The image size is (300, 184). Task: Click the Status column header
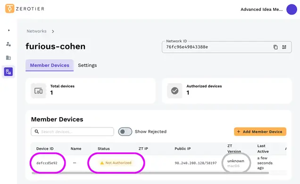(x=104, y=149)
